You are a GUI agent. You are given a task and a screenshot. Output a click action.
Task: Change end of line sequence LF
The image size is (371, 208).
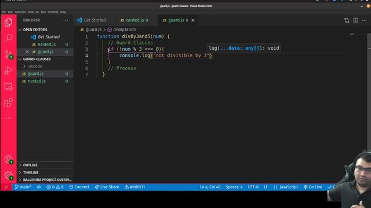click(265, 187)
